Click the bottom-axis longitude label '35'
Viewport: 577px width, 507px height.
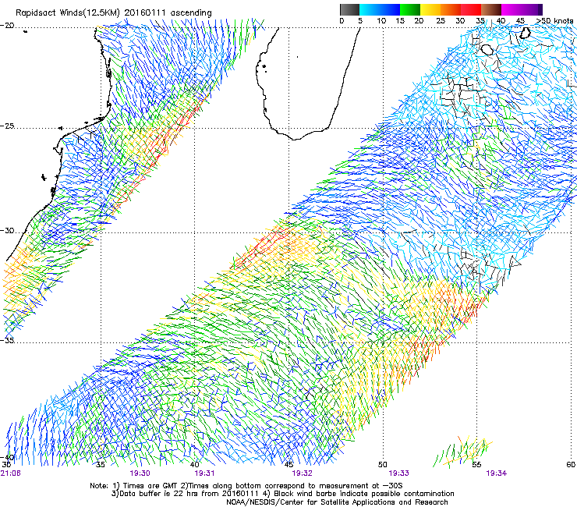100,465
